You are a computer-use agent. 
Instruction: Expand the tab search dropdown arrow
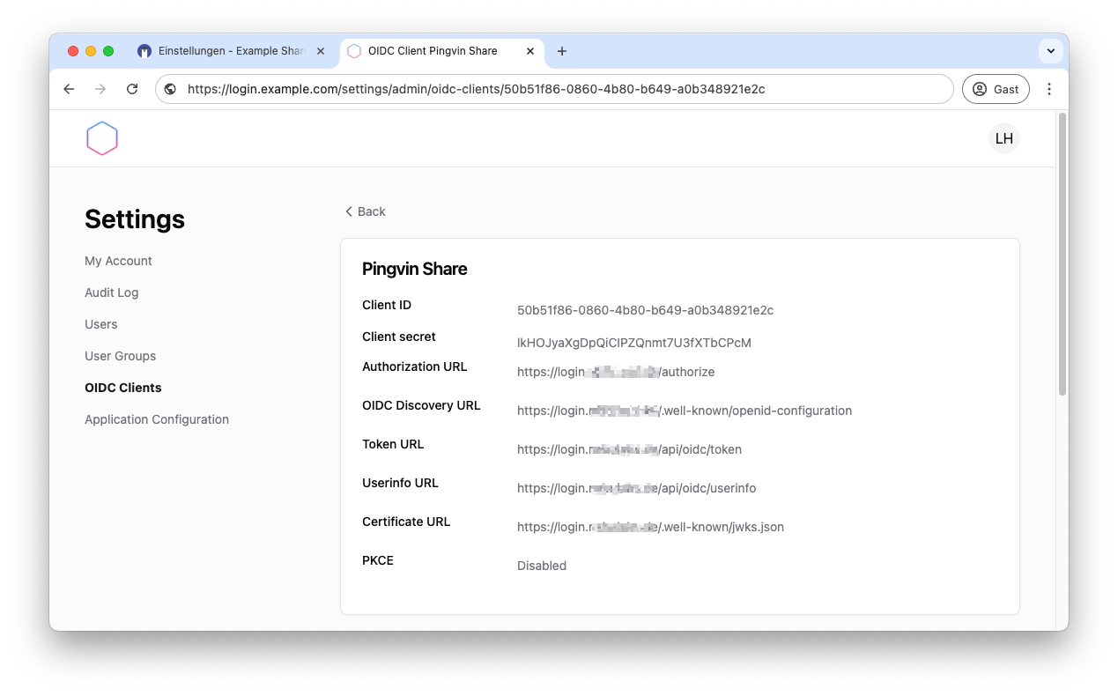[1050, 51]
